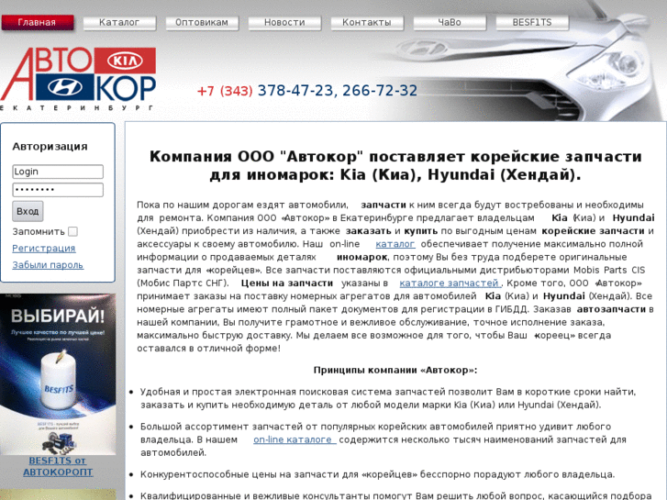Click the Авторизация heading
The width and height of the screenshot is (667, 500).
point(50,147)
